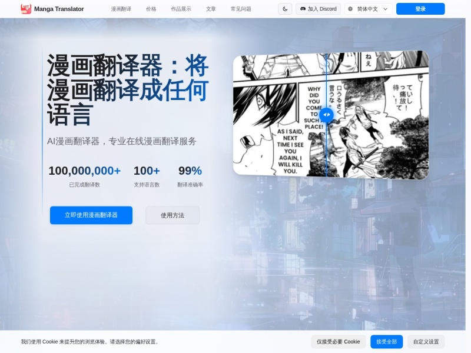The height and width of the screenshot is (353, 471).
Task: Click the 支持语言数 label
Action: point(147,185)
